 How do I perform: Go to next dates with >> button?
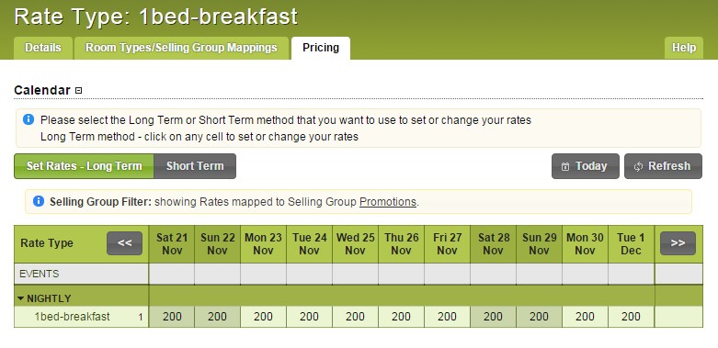(x=678, y=243)
